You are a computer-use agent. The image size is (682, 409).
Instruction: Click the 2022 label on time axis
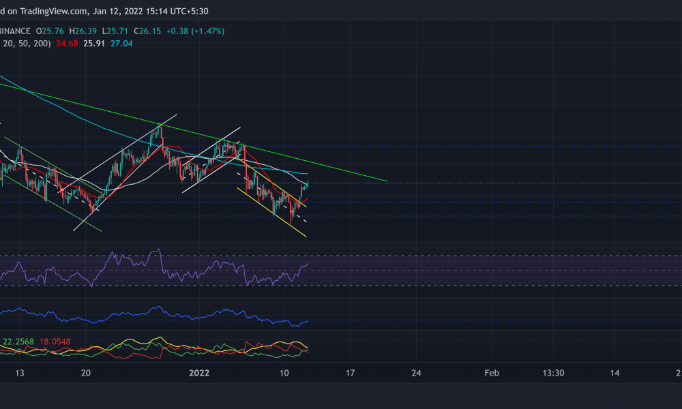point(199,373)
